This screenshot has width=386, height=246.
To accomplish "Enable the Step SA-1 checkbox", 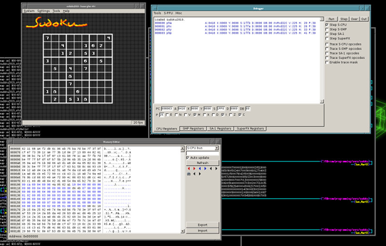I will [x=327, y=34].
